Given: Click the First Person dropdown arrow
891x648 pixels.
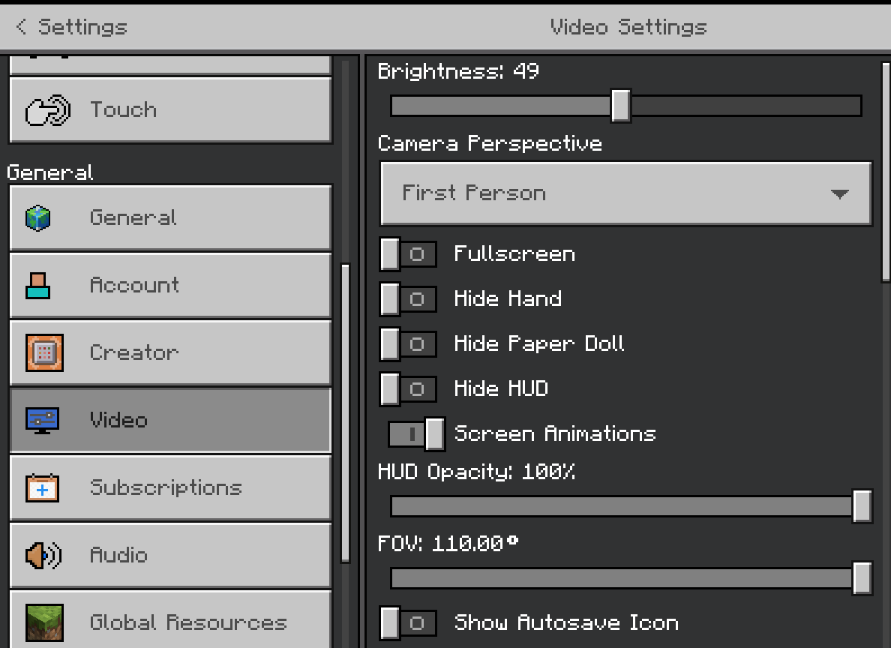Looking at the screenshot, I should coord(839,194).
